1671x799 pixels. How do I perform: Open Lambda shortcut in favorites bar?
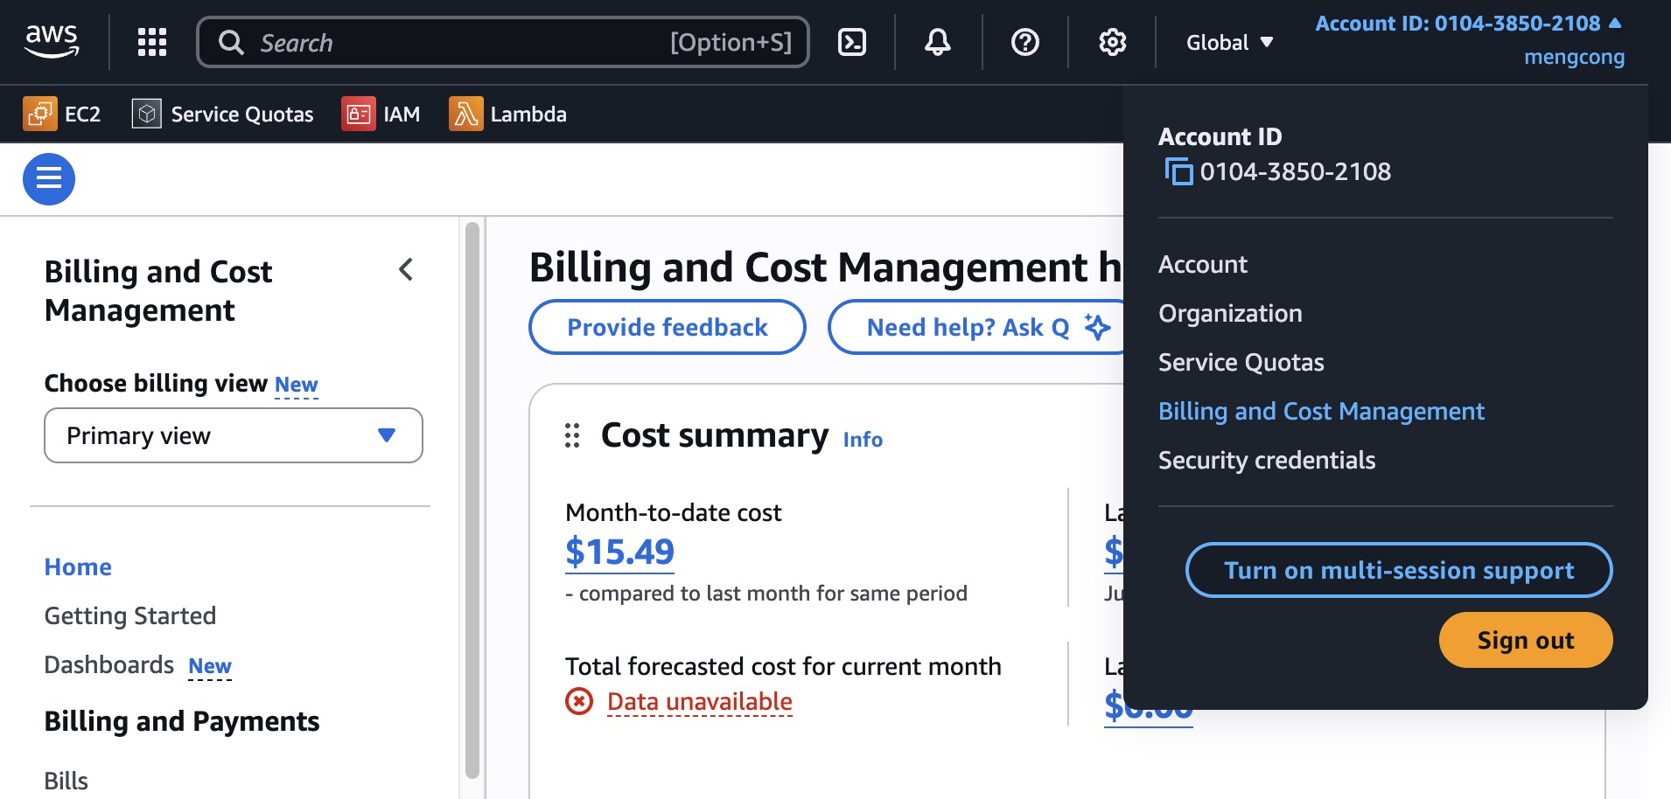508,114
